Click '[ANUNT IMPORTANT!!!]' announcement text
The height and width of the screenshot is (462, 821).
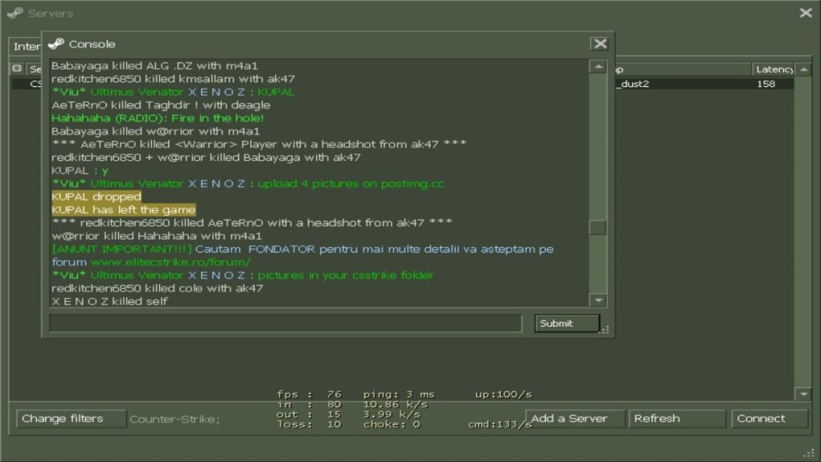122,249
